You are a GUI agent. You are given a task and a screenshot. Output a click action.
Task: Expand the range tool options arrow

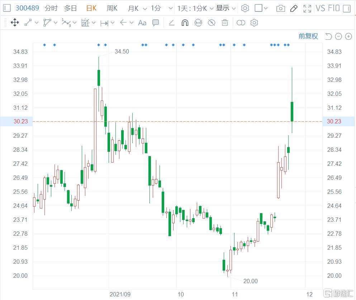point(113,23)
